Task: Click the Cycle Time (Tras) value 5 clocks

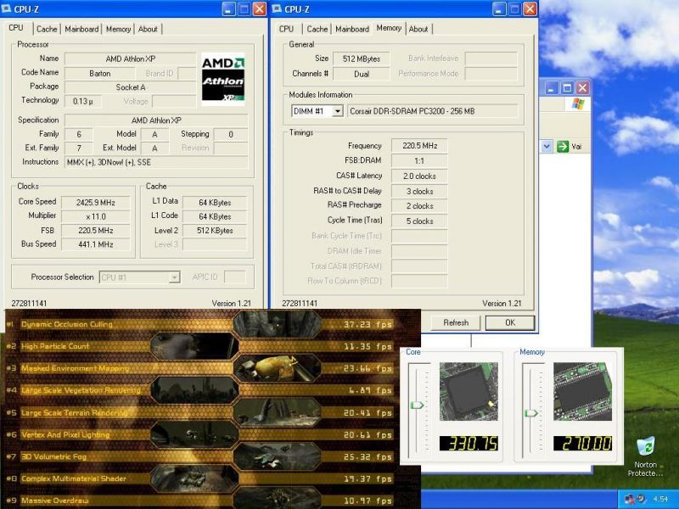Action: coord(419,221)
